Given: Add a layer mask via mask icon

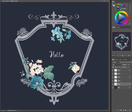Looking at the screenshot, I should coord(121,110).
